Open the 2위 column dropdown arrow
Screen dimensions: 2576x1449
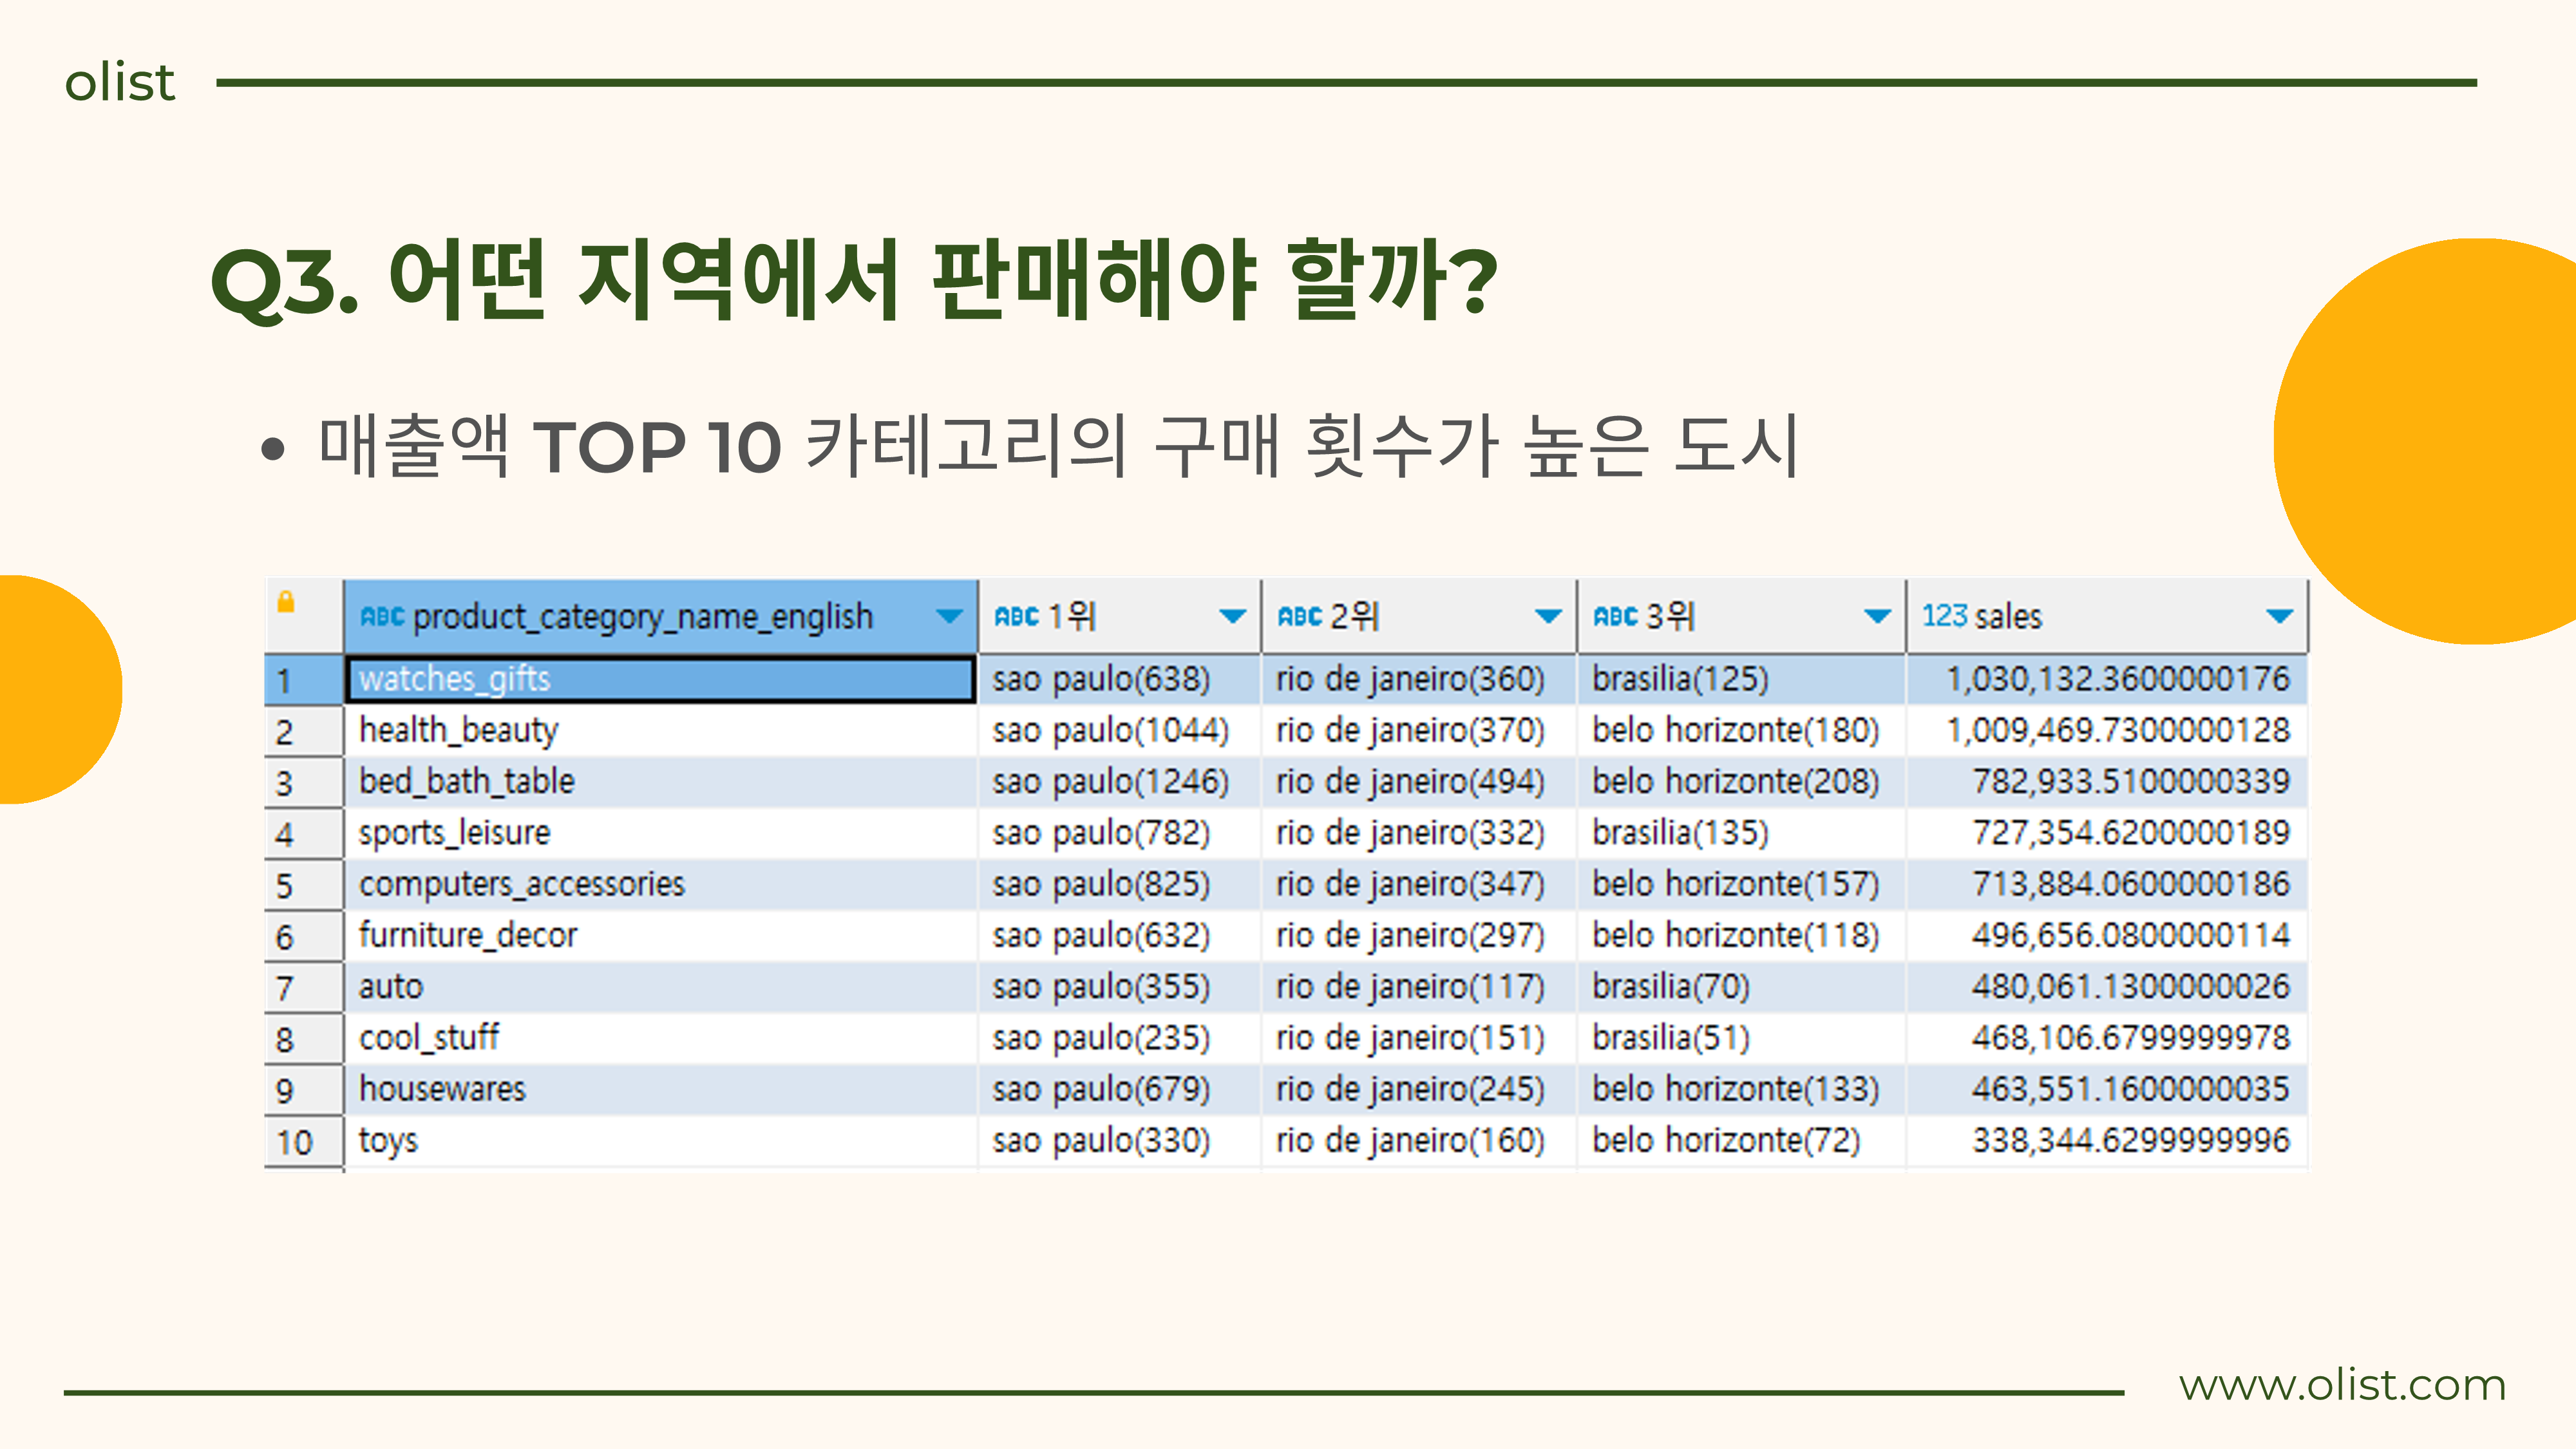1548,616
